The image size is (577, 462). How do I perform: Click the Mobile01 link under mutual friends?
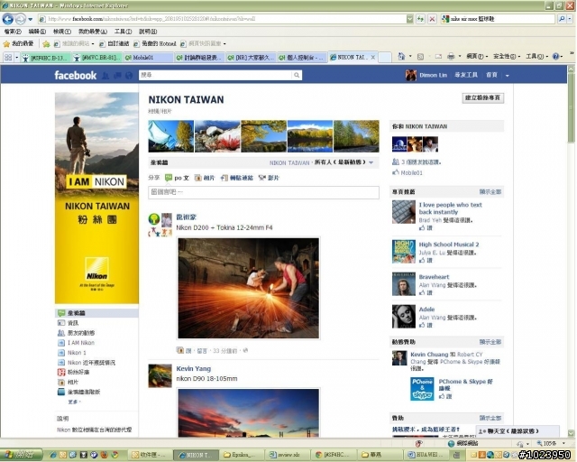pyautogui.click(x=411, y=172)
